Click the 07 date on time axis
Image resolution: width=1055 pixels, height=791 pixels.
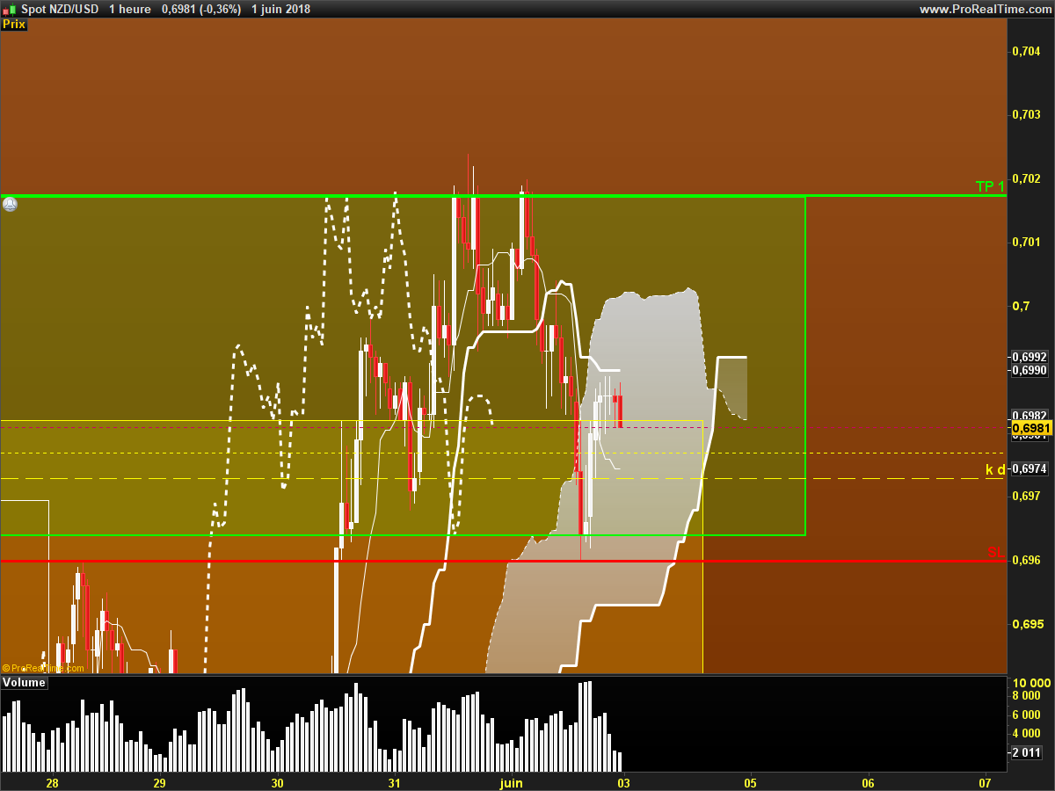click(x=985, y=782)
